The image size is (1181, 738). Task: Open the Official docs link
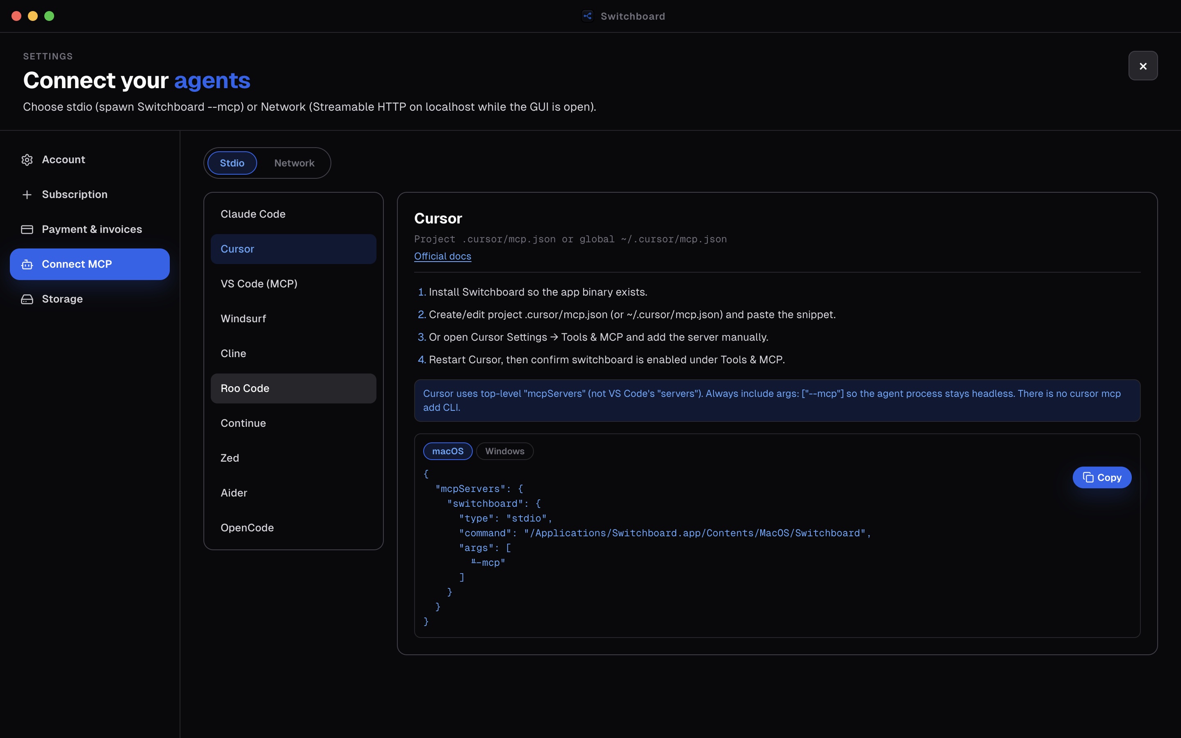tap(442, 256)
